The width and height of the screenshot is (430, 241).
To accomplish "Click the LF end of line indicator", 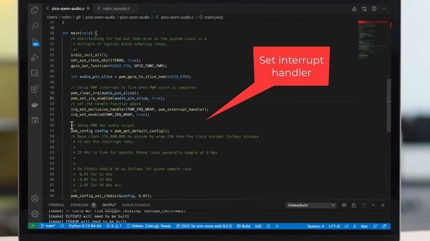I will coord(347,226).
